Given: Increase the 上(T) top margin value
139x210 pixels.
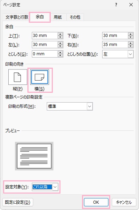Looking at the screenshot, I should [60, 34].
